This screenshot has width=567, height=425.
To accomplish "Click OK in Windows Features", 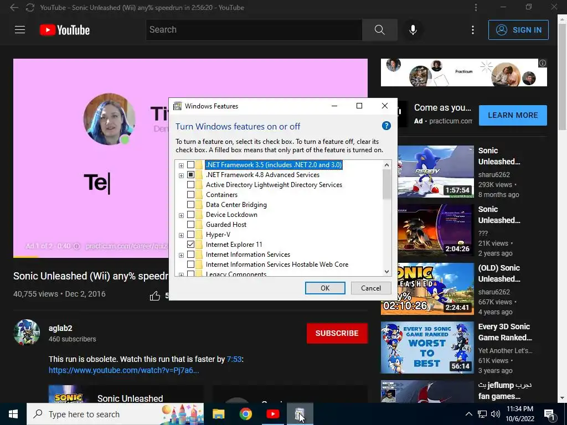I will click(x=325, y=288).
